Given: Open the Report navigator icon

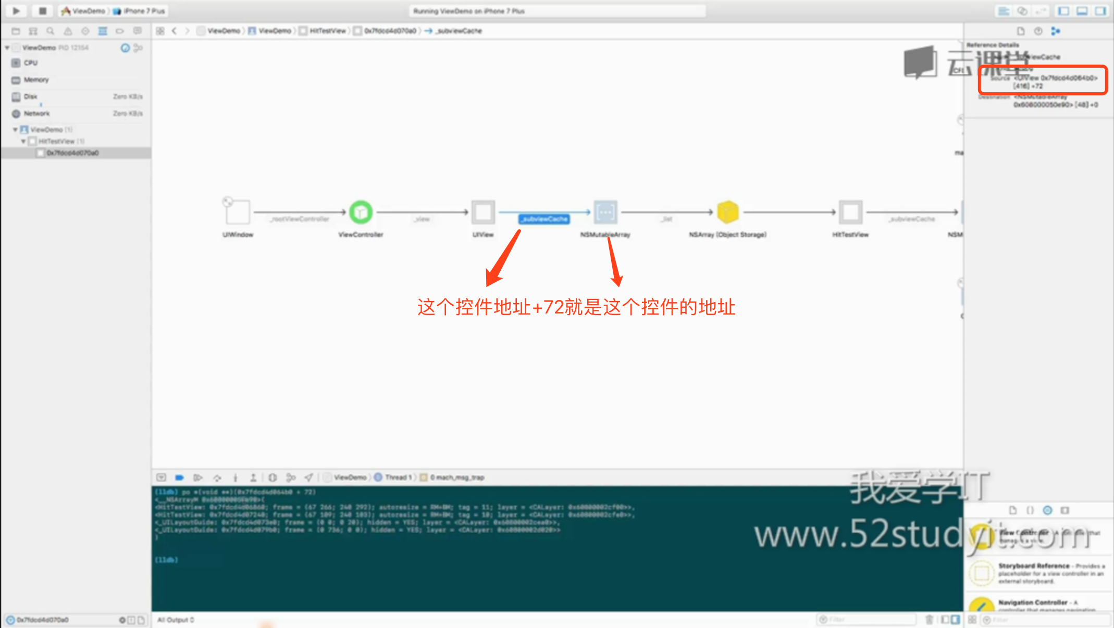Looking at the screenshot, I should 138,31.
